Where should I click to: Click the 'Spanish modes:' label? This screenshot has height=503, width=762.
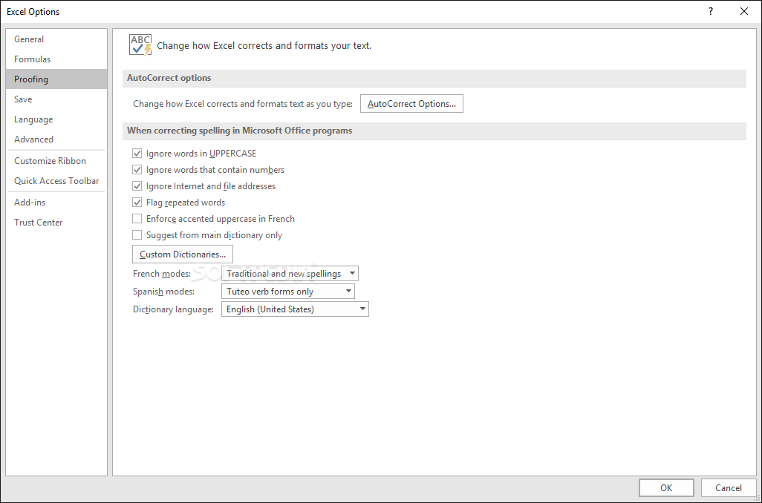click(164, 292)
